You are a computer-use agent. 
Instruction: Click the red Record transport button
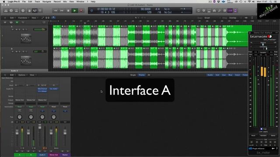81,10
